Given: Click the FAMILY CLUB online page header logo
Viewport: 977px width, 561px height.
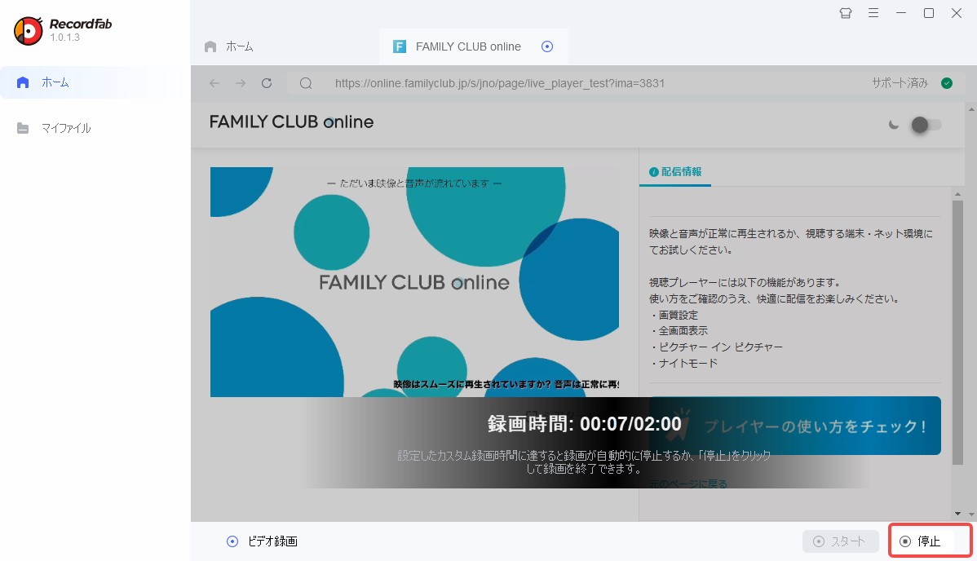Looking at the screenshot, I should tap(292, 121).
